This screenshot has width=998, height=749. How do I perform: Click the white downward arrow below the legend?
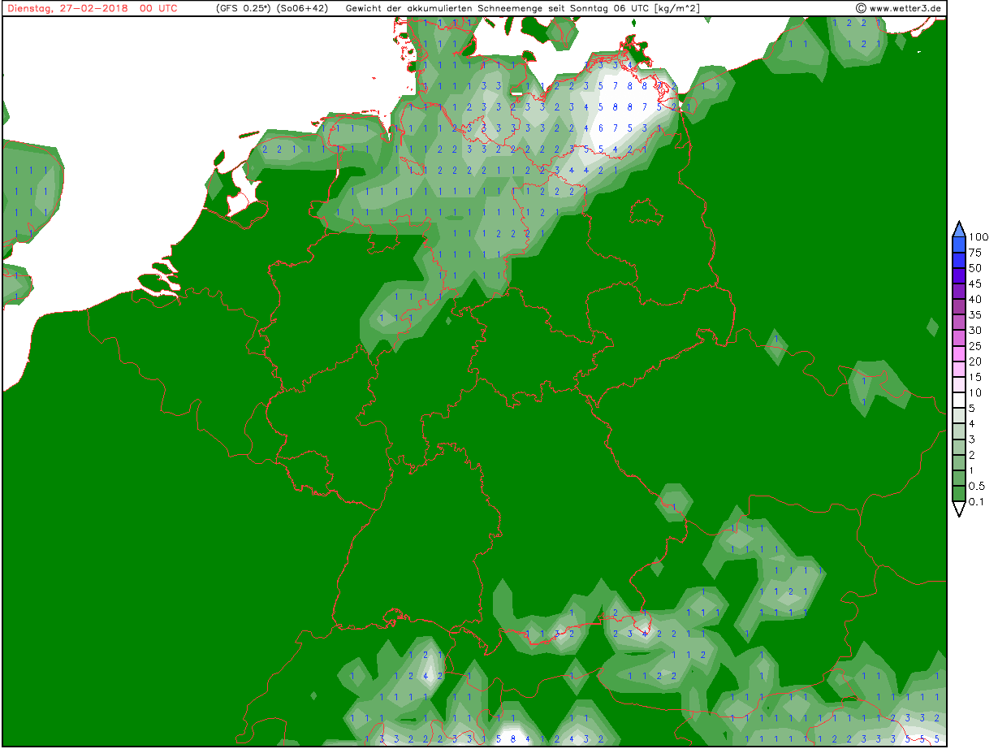959,509
